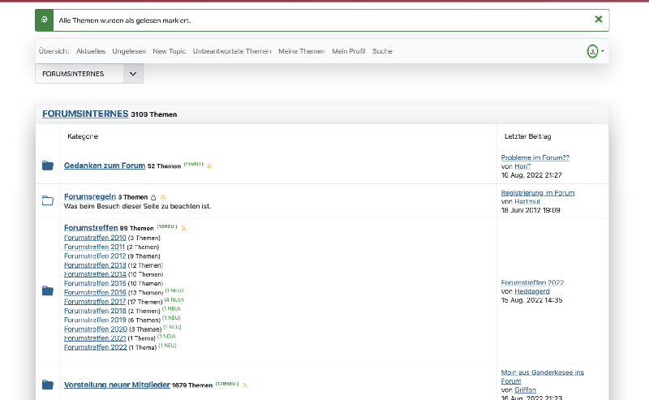Click the Forumsregeln outlined folder icon

click(47, 200)
